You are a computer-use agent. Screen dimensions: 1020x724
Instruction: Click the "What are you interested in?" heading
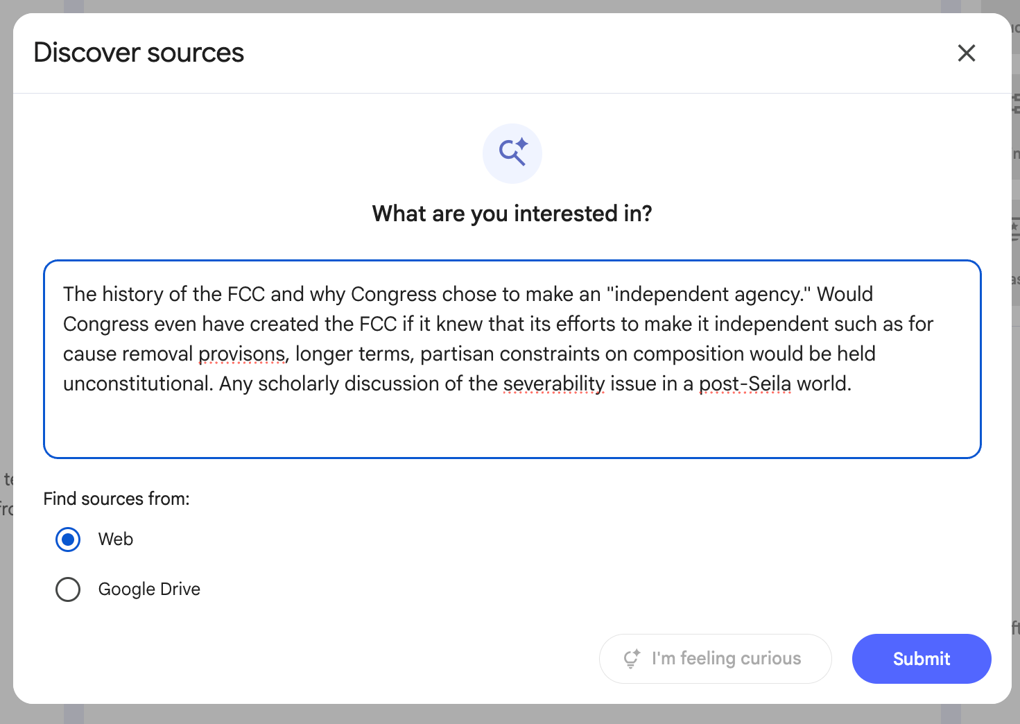pos(512,214)
